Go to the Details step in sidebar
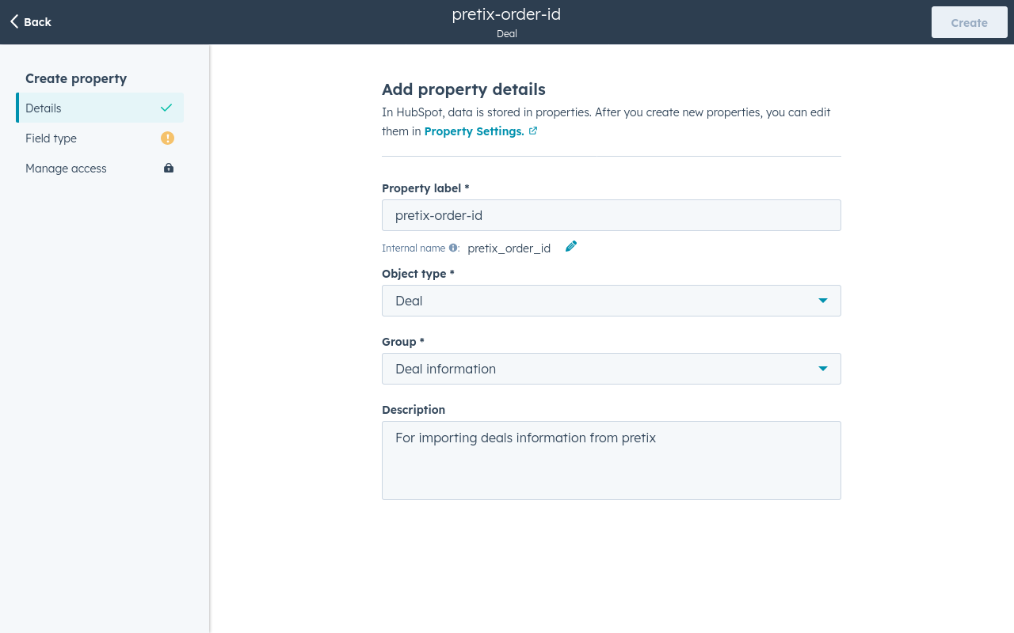 tap(44, 108)
